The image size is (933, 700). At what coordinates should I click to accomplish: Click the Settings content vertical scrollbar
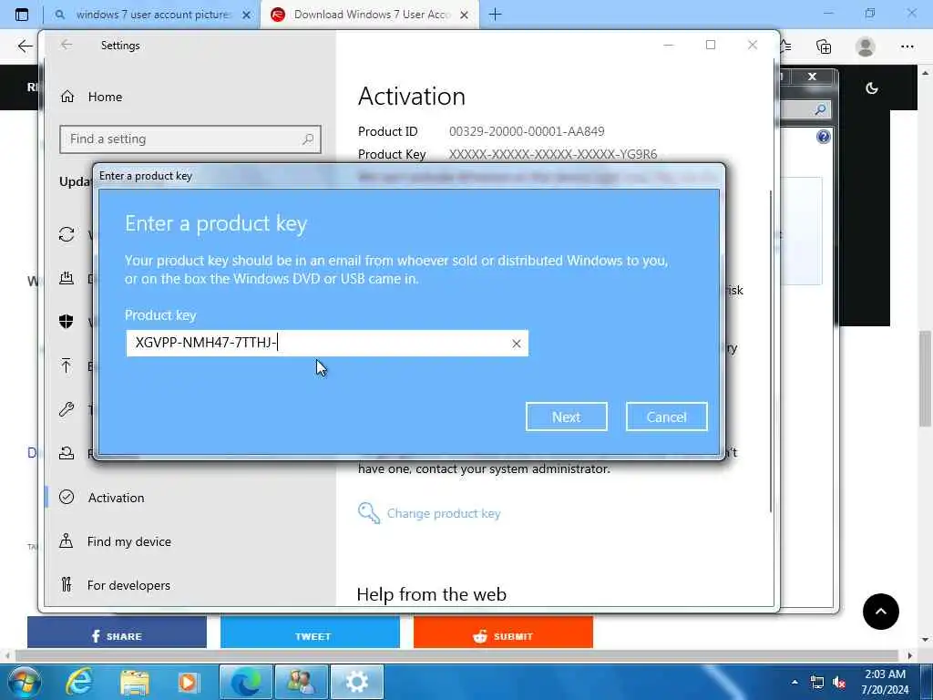coord(771,351)
